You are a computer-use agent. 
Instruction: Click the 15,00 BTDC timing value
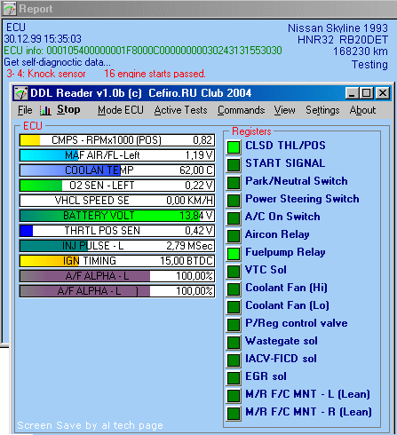(187, 261)
